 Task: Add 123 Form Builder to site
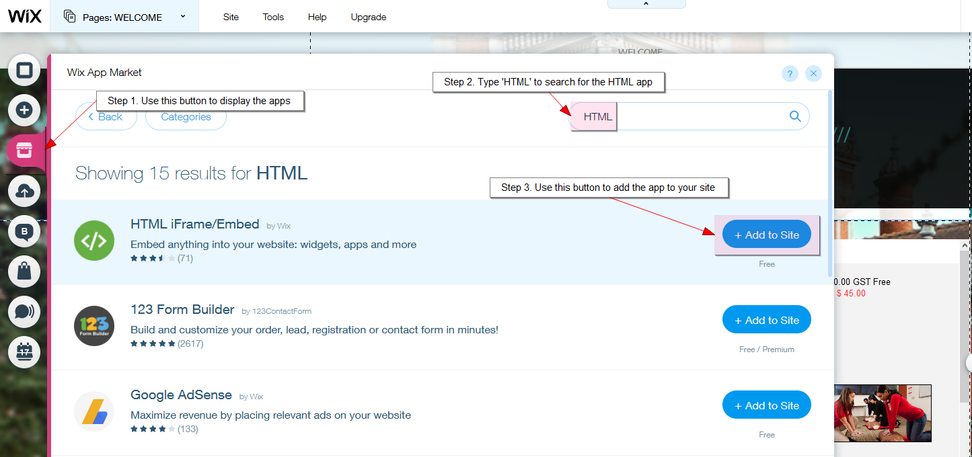[767, 320]
